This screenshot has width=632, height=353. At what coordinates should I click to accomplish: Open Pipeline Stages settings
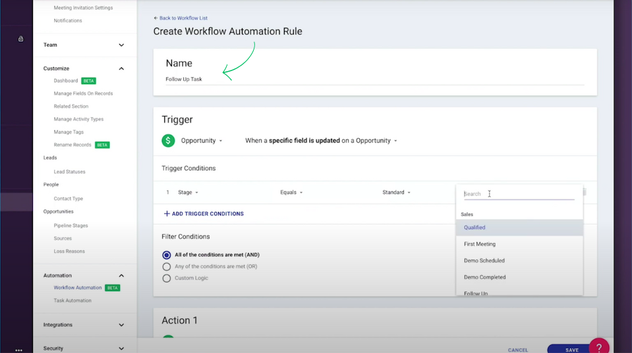tap(71, 226)
